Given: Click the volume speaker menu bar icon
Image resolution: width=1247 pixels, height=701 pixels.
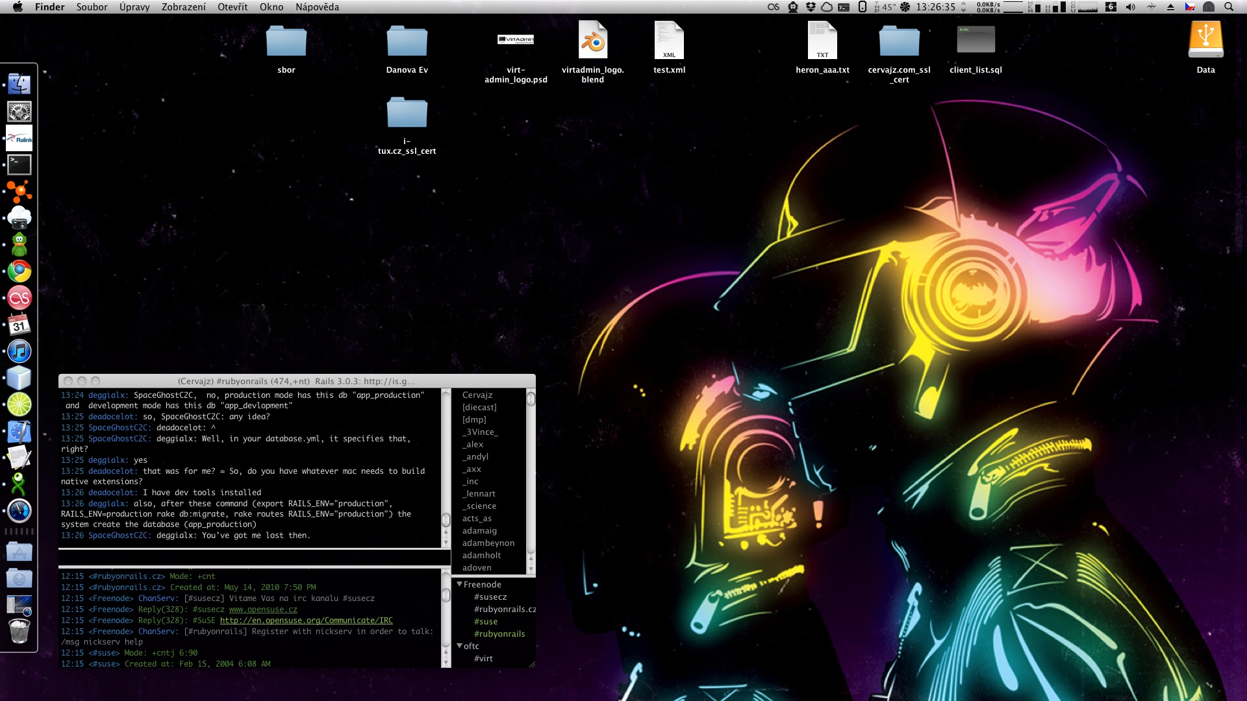Looking at the screenshot, I should click(x=1131, y=6).
